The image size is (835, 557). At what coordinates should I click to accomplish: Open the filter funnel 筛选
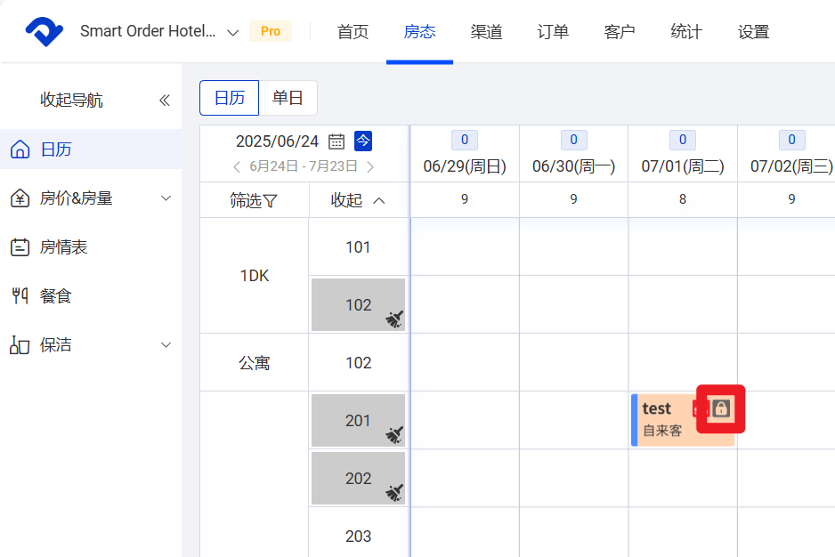coord(254,200)
